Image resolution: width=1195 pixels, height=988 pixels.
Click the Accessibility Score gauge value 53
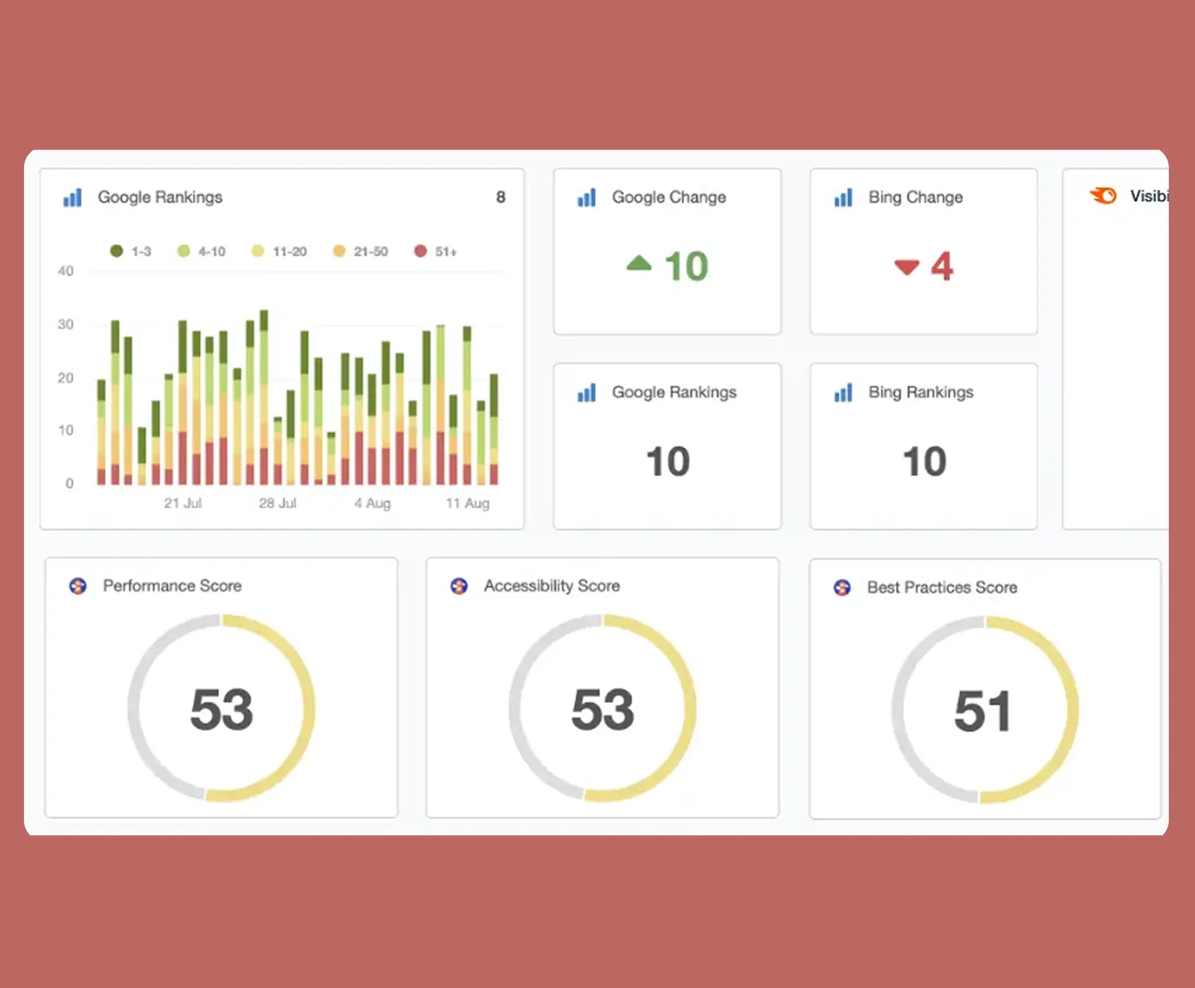602,709
